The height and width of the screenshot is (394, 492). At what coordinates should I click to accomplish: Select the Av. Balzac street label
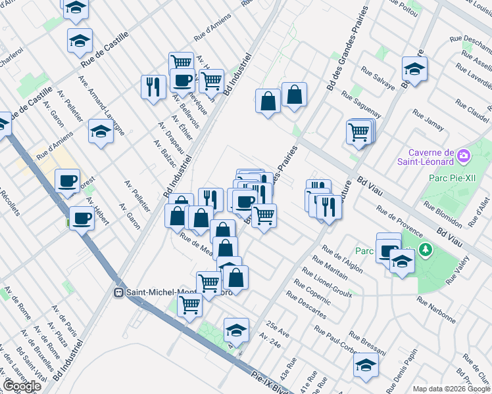[165, 154]
